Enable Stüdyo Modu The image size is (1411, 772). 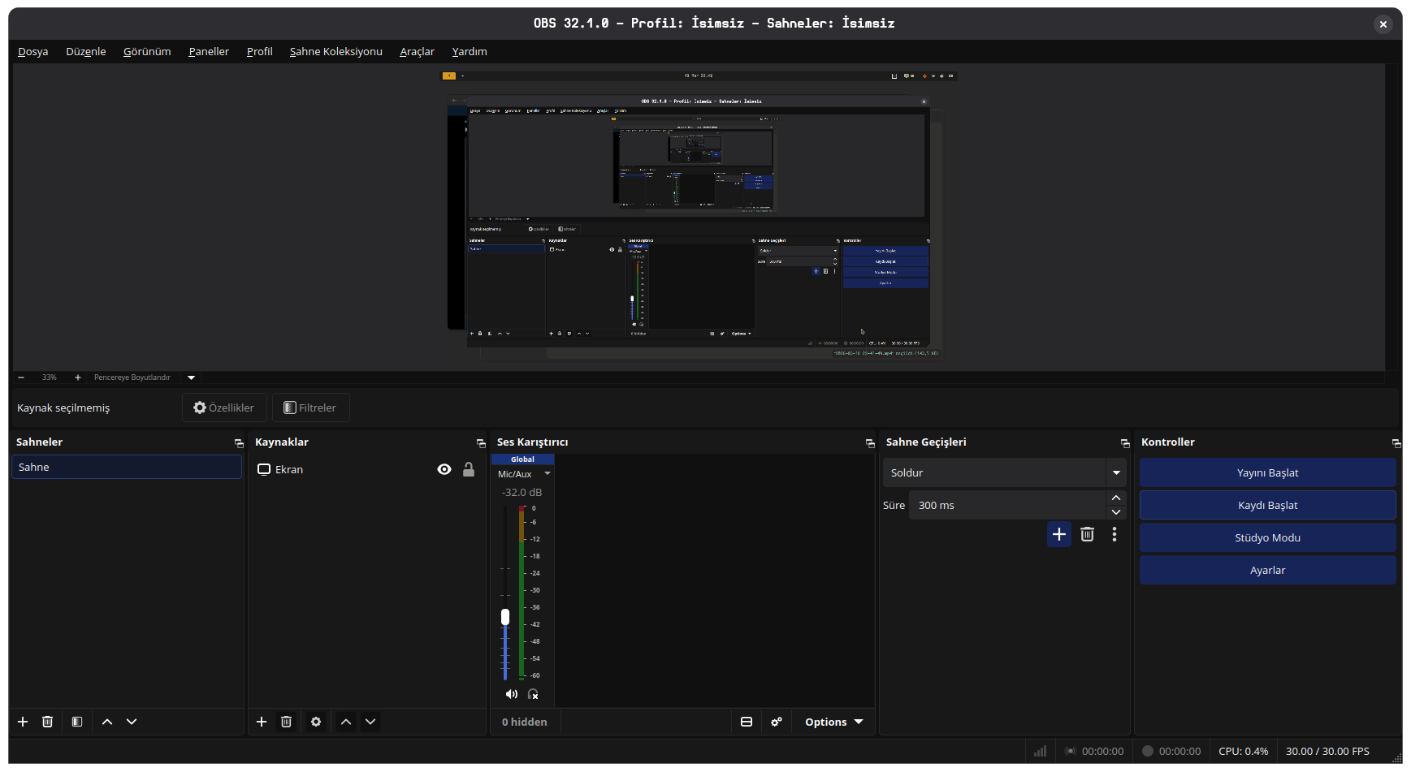[x=1268, y=537]
